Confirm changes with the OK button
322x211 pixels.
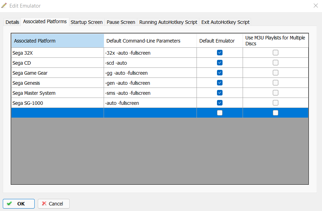(19, 204)
